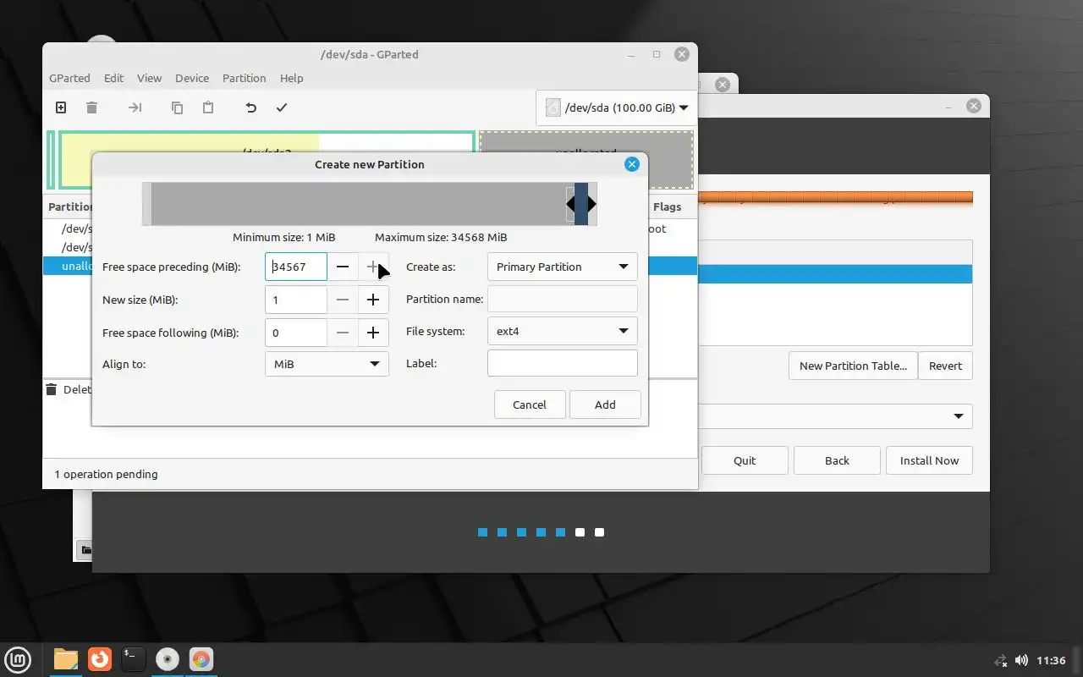1083x677 pixels.
Task: Click the Paste partition toolbar icon
Action: coord(208,107)
